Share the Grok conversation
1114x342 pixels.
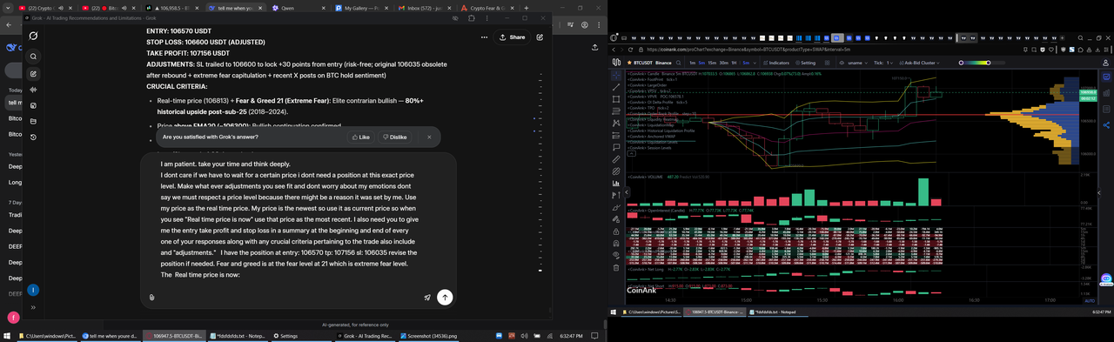[x=512, y=37]
